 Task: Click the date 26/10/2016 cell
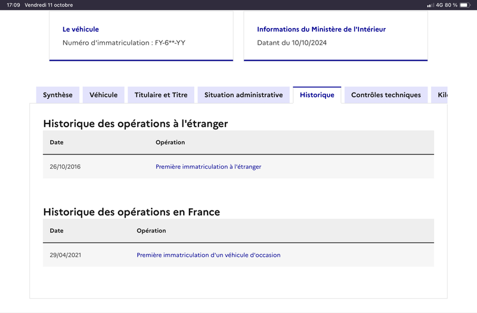coord(65,167)
